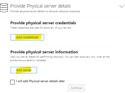Click the top disk of the database icon

click(x=4, y=5)
